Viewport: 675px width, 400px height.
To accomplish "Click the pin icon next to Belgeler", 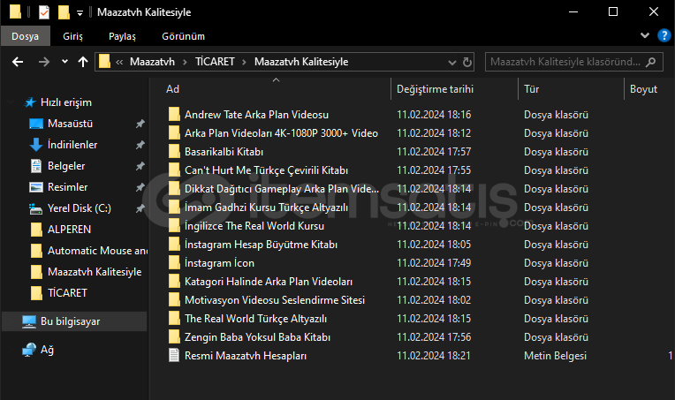I will (x=140, y=166).
